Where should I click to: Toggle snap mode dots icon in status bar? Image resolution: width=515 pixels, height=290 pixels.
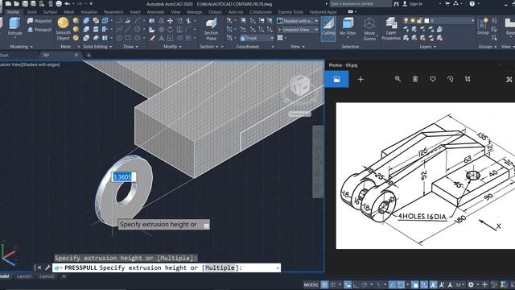pos(332,284)
